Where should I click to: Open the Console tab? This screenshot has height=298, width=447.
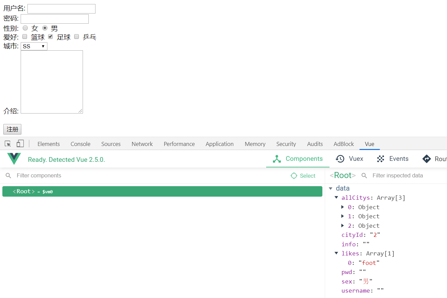[81, 144]
